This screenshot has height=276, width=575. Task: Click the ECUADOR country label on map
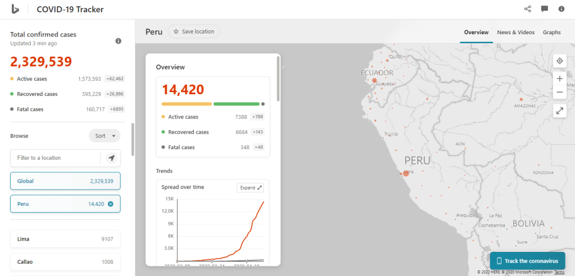tap(377, 72)
